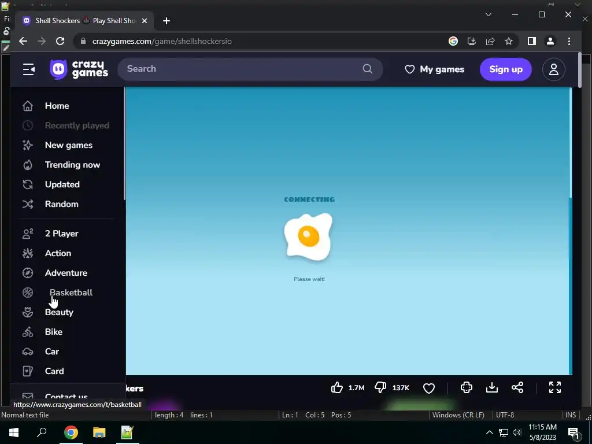Click the Home house icon in sidebar

point(28,106)
